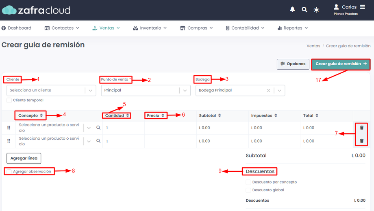Click the second row Cantidad field
374x211 pixels.
pyautogui.click(x=124, y=141)
